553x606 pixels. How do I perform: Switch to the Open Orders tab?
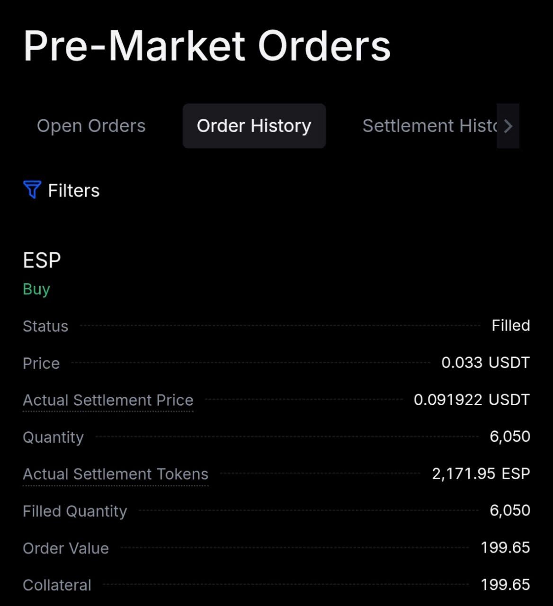tap(91, 126)
